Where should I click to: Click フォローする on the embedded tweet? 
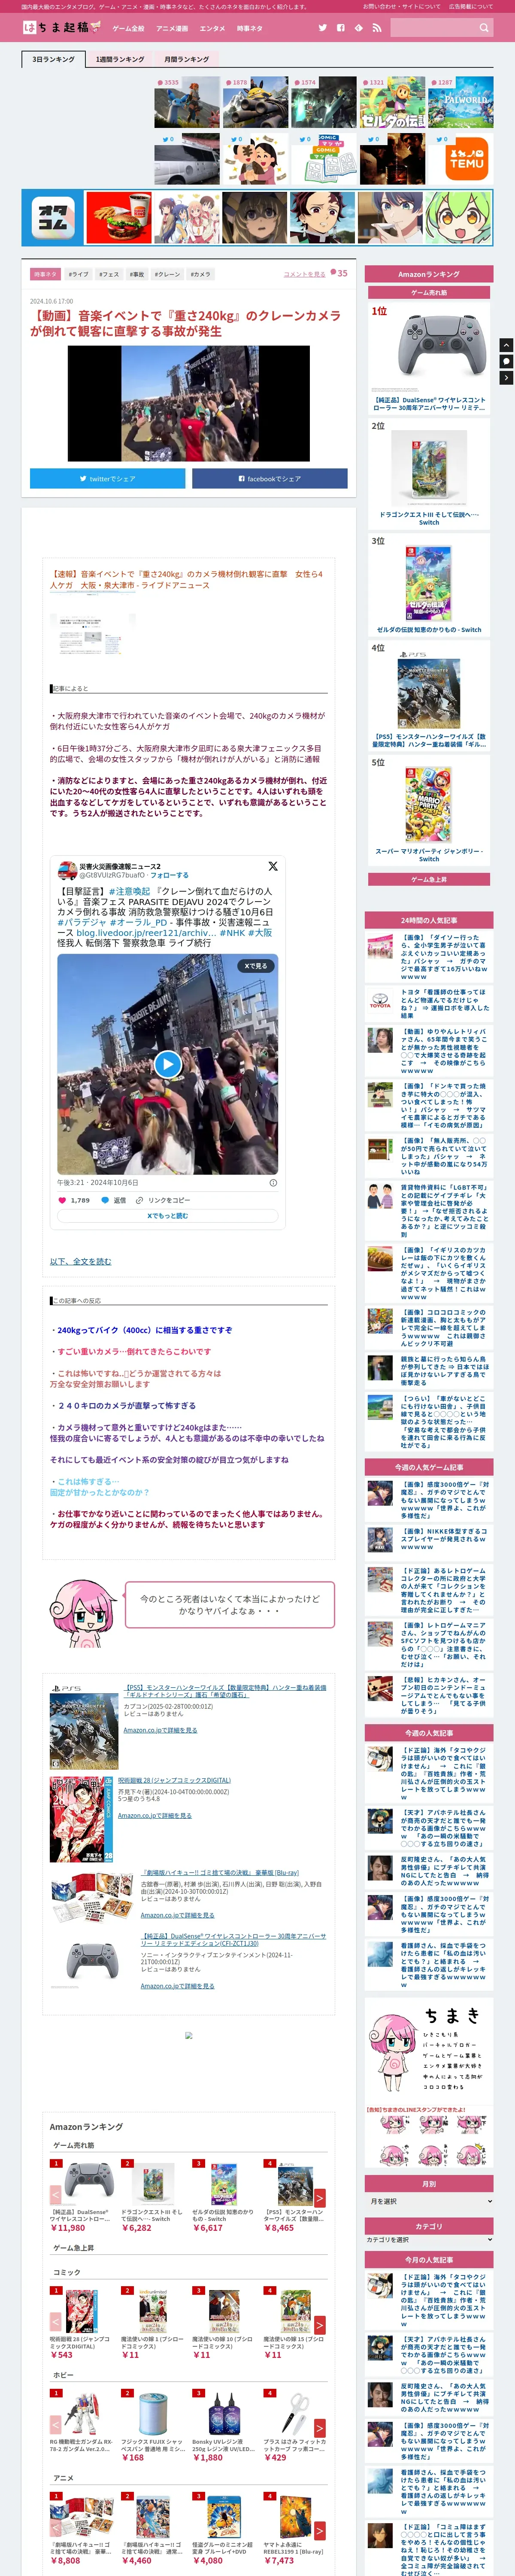[169, 874]
